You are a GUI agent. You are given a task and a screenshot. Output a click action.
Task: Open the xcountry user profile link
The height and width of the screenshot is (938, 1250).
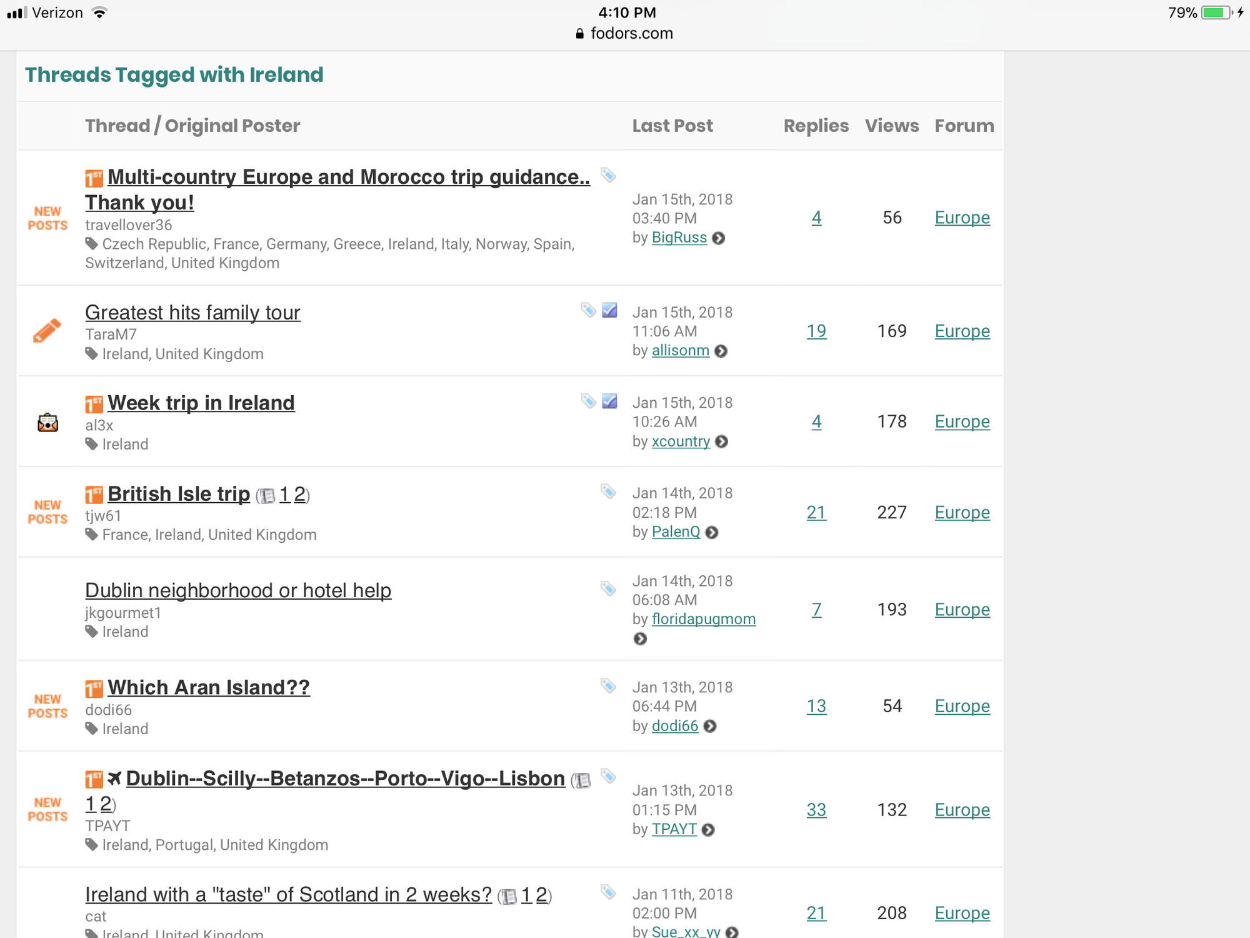[681, 441]
